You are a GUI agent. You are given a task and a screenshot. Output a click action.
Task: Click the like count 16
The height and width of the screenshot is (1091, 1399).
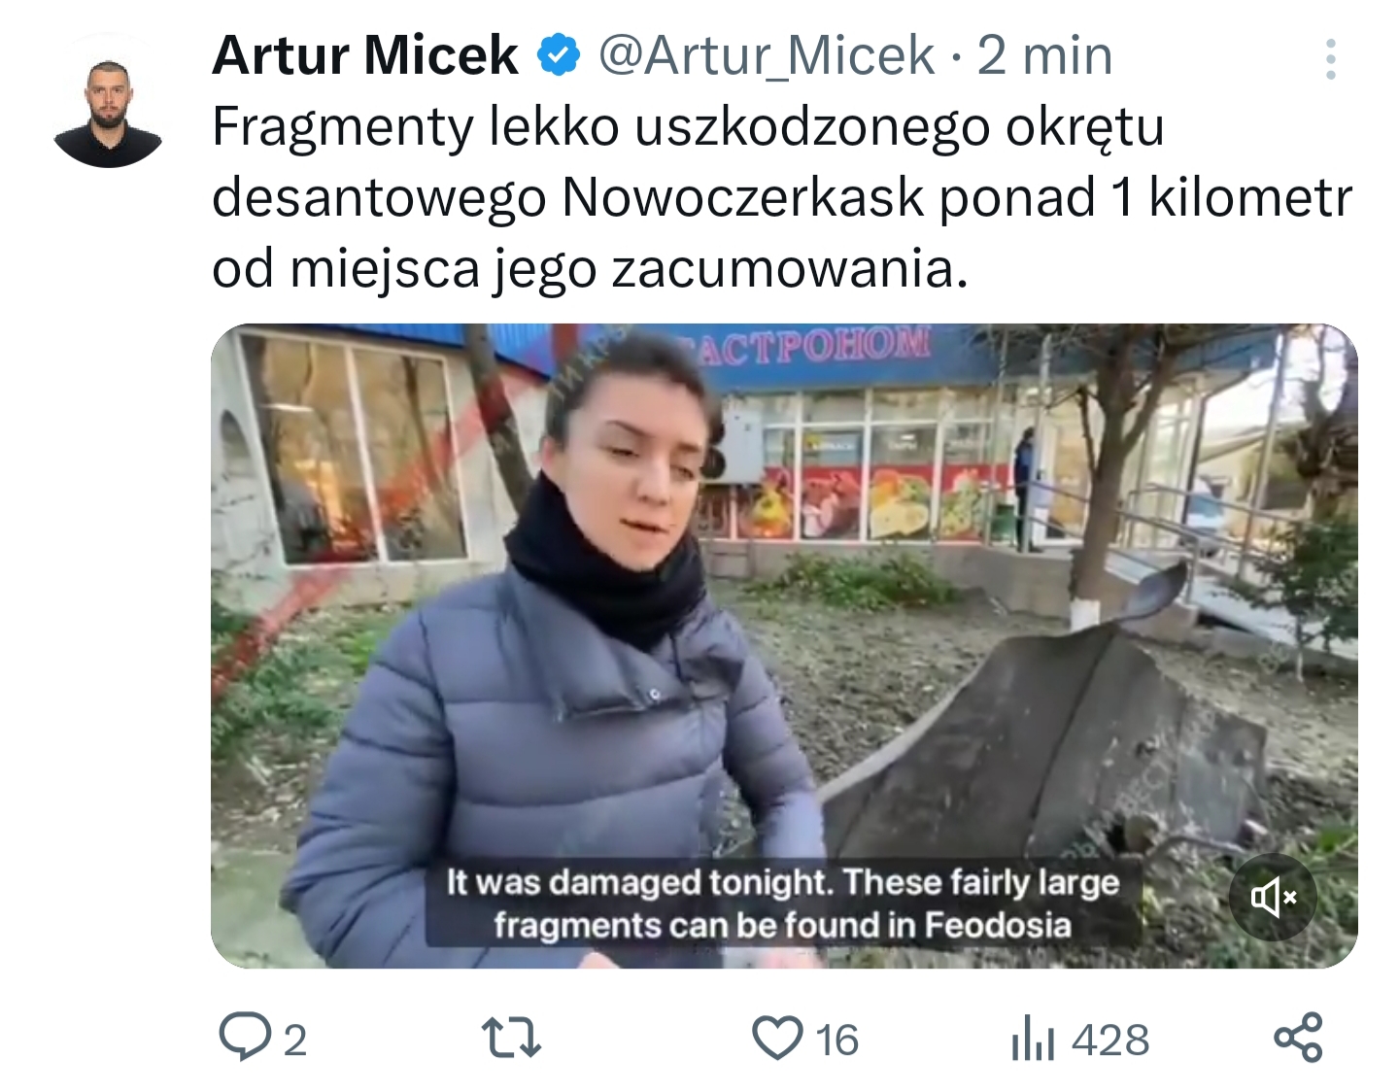click(x=836, y=1040)
